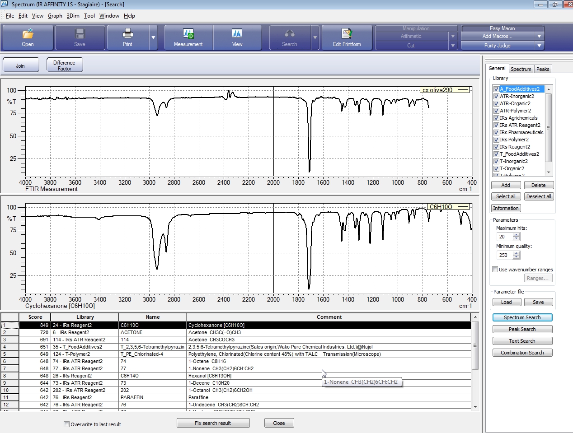Open the Graph menu
Viewport: 573px width, 433px height.
pos(55,16)
